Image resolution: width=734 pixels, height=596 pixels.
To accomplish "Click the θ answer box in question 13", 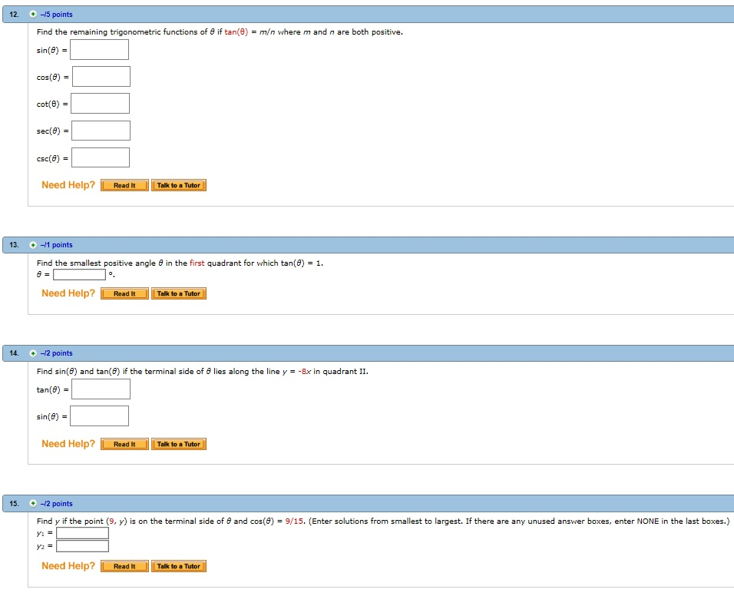I will (x=80, y=274).
